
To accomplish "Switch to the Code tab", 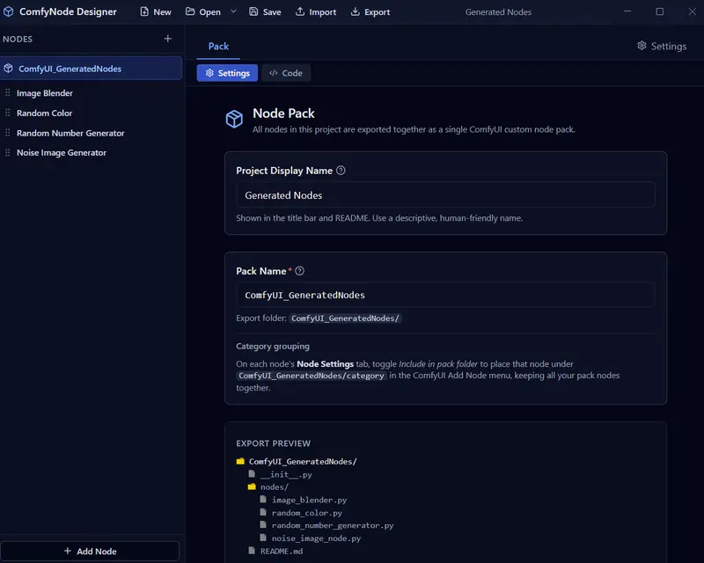I will (x=286, y=73).
